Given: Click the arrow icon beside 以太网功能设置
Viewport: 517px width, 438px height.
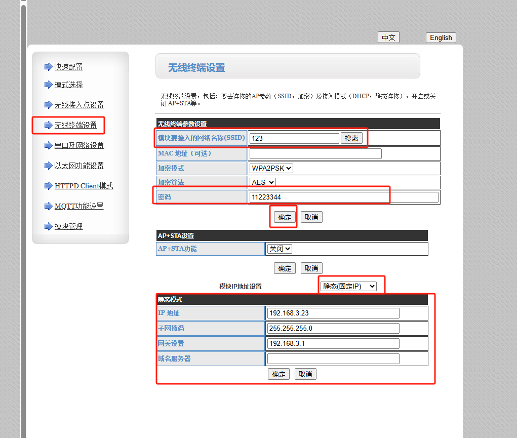Looking at the screenshot, I should click(48, 166).
